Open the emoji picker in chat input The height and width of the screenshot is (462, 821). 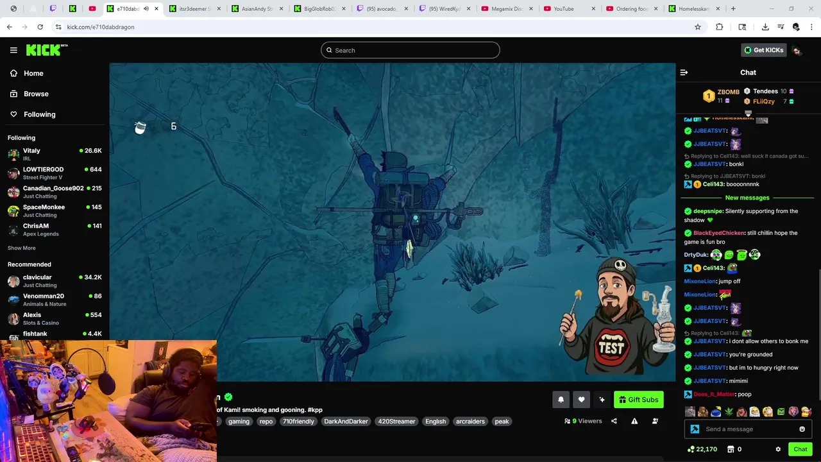click(802, 429)
